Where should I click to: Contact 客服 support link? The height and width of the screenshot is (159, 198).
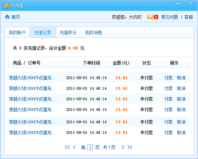coord(188,17)
